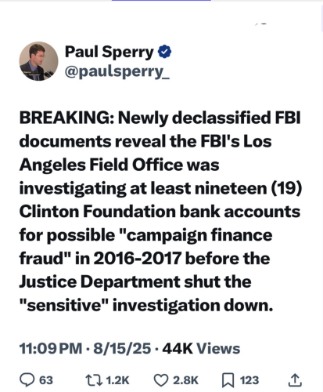This screenshot has width=323, height=392.
Task: Select the purple highlighted tab indicator at top
Action: pyautogui.click(x=161, y=1)
